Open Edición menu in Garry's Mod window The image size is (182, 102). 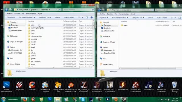pos(17,14)
